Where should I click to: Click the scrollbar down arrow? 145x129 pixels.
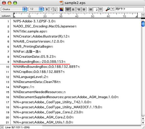[x=143, y=123]
